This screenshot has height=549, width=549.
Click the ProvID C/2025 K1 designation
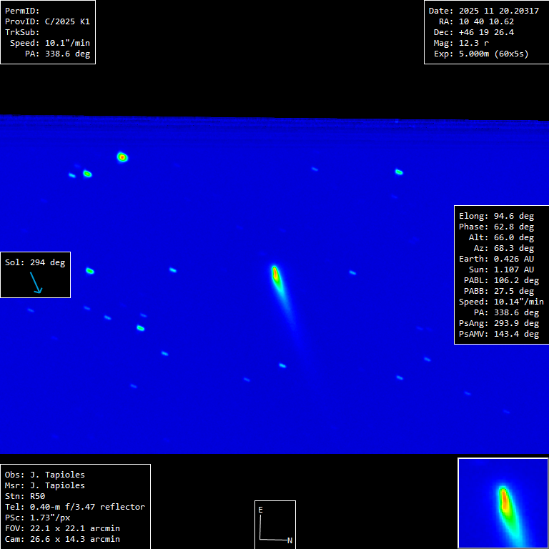click(x=47, y=21)
